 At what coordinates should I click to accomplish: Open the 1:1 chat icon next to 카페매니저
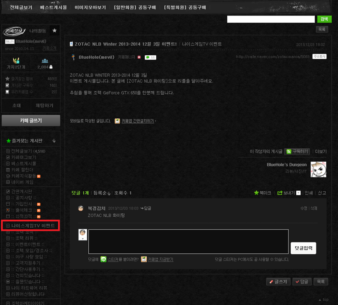coord(150,57)
